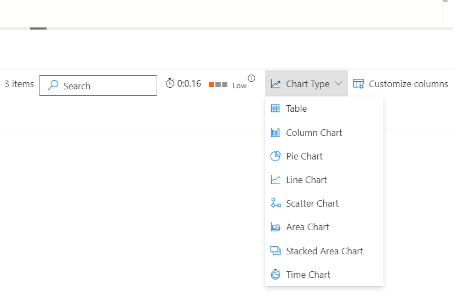Click the 0:0.16 elapsed time value
458x302 pixels.
(x=189, y=84)
